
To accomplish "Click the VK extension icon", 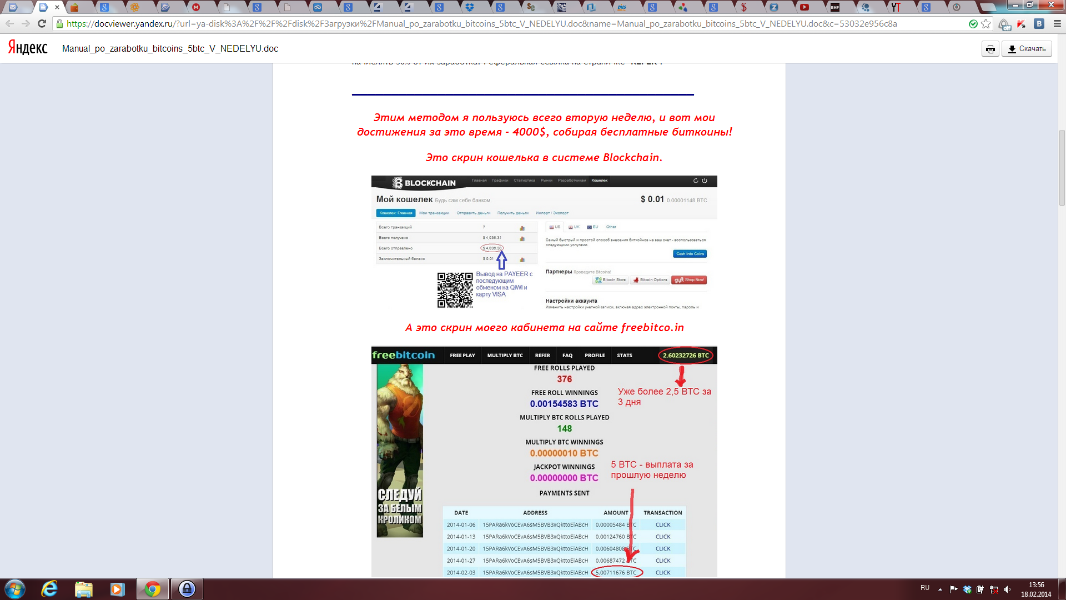I will pos(1039,24).
